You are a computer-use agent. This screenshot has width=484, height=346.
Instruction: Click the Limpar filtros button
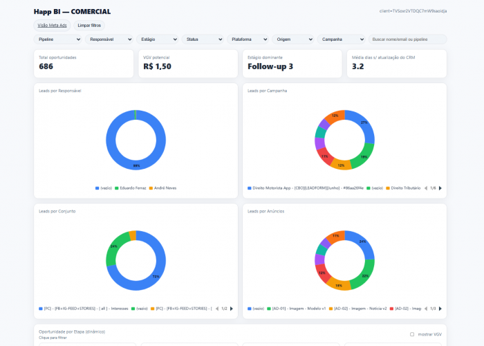click(89, 25)
